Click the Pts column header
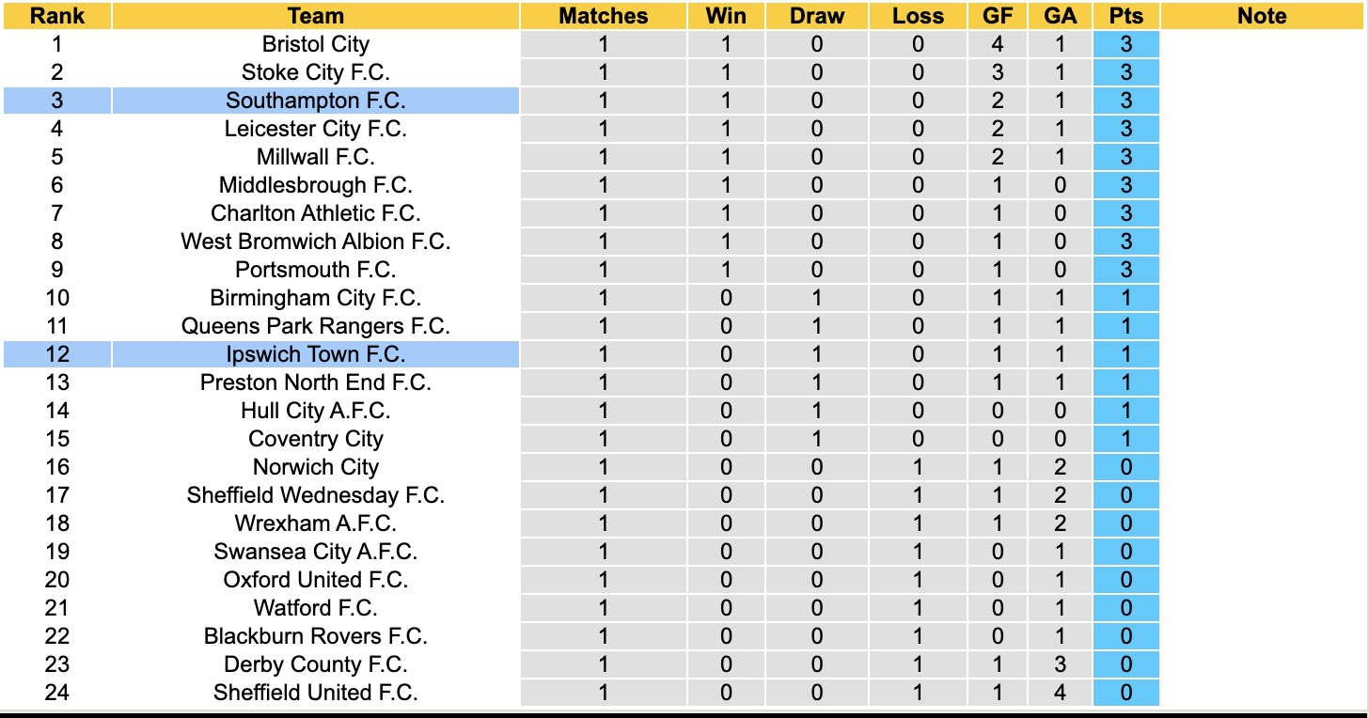Viewport: 1369px width, 718px height. click(x=1125, y=16)
